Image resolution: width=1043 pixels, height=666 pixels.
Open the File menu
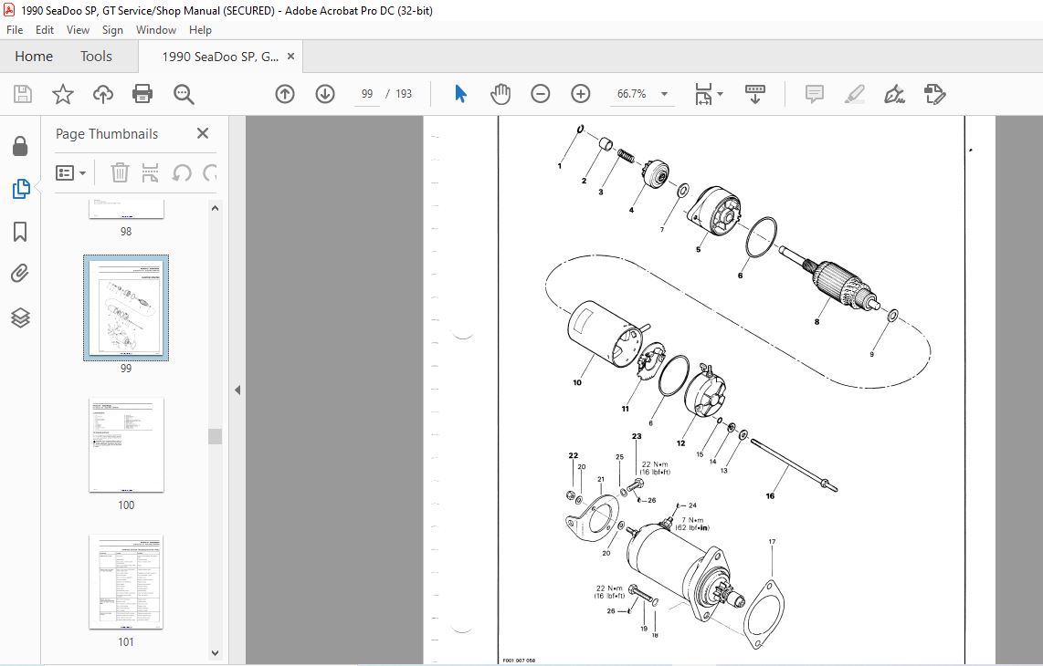(x=15, y=30)
